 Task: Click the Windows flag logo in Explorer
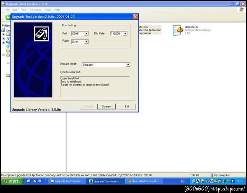pos(241,10)
